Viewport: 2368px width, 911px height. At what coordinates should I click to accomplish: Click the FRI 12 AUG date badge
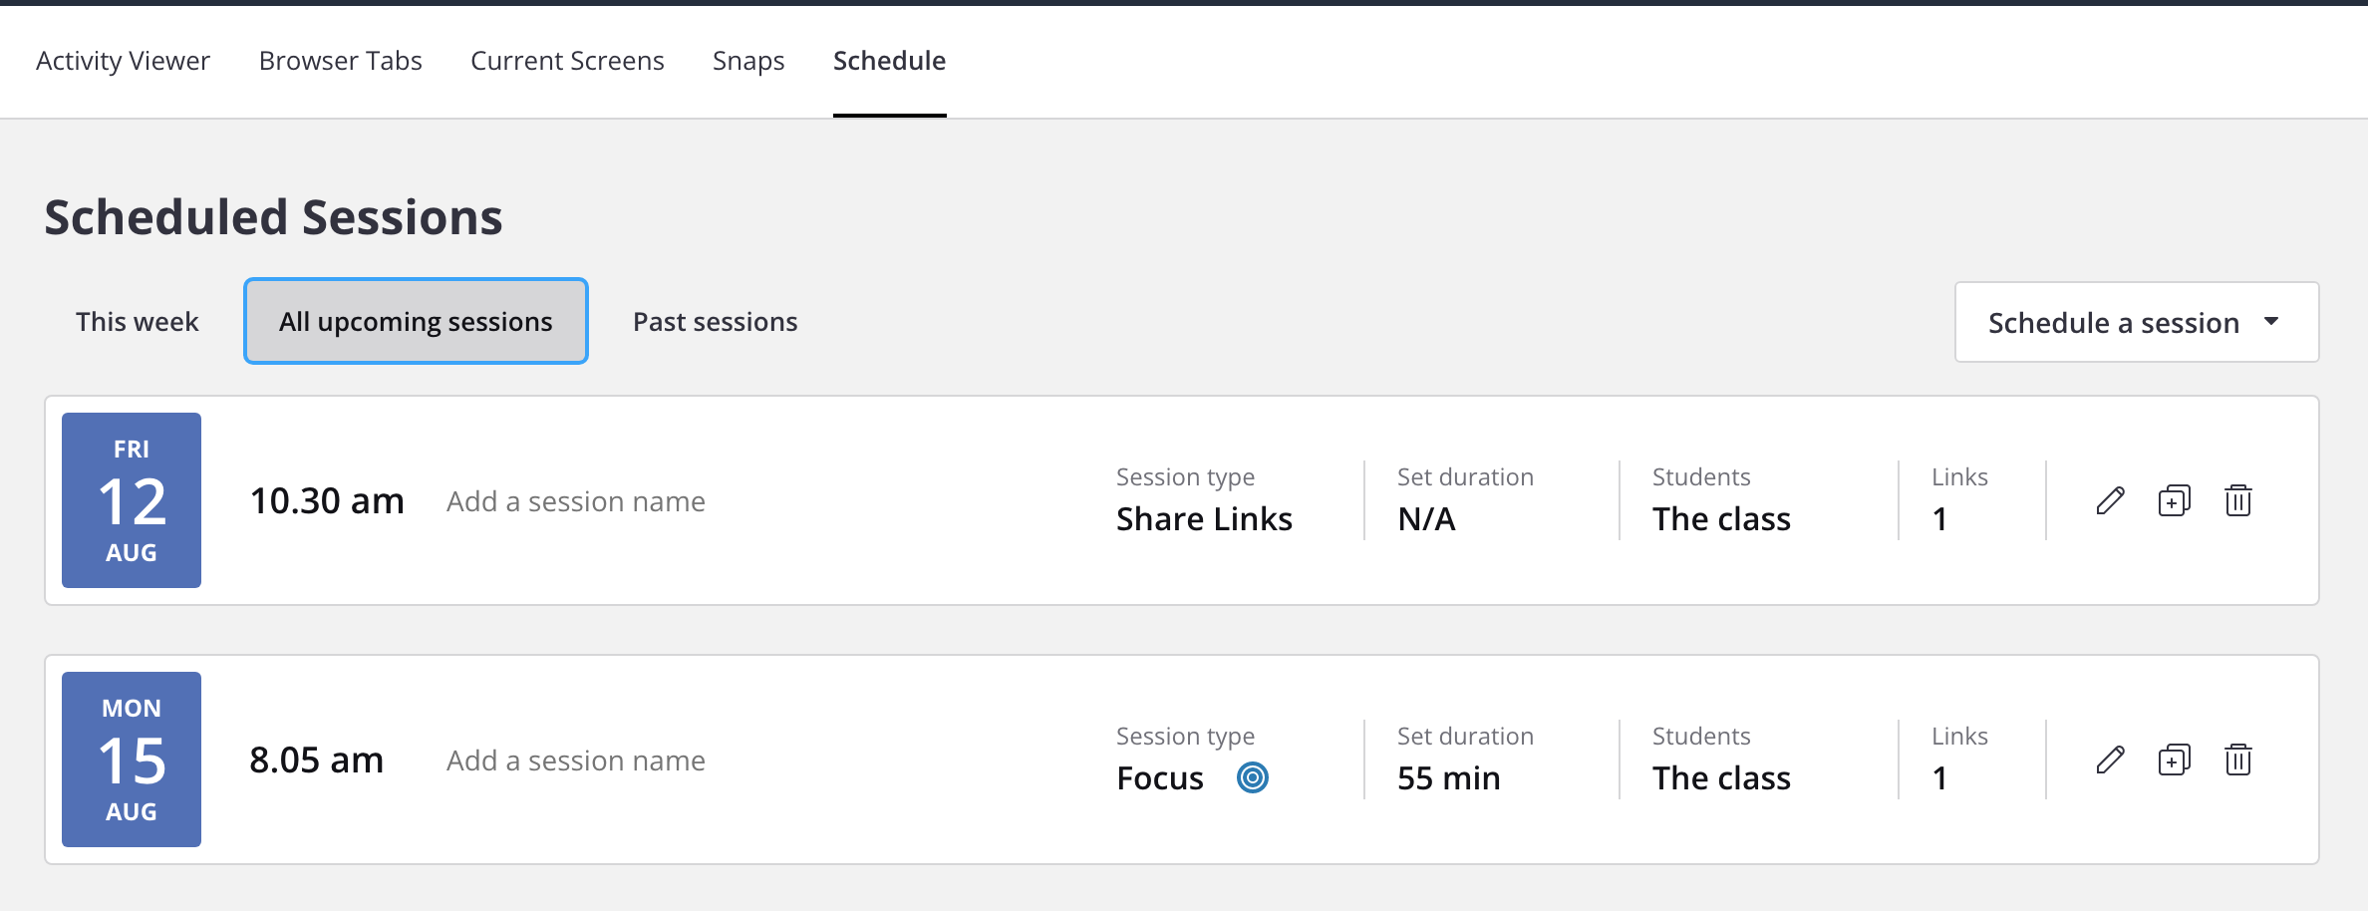pyautogui.click(x=131, y=500)
